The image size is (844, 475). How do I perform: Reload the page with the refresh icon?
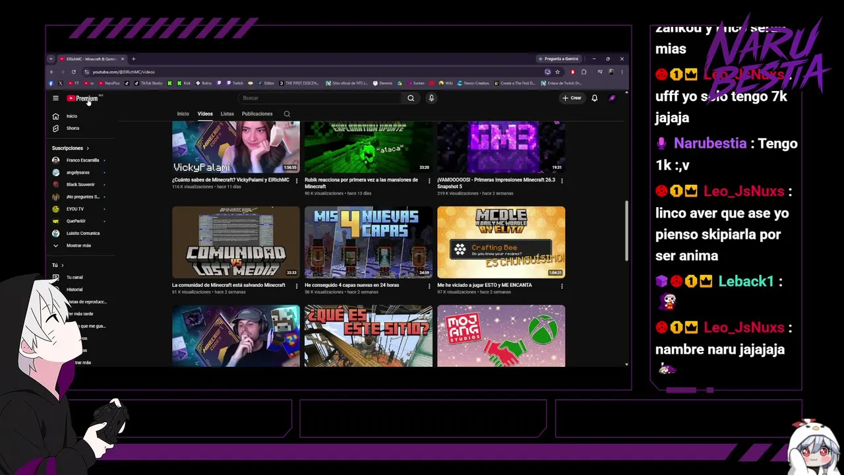[73, 72]
